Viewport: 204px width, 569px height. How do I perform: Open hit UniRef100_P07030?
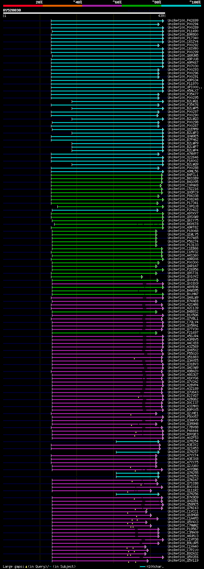pos(183,66)
